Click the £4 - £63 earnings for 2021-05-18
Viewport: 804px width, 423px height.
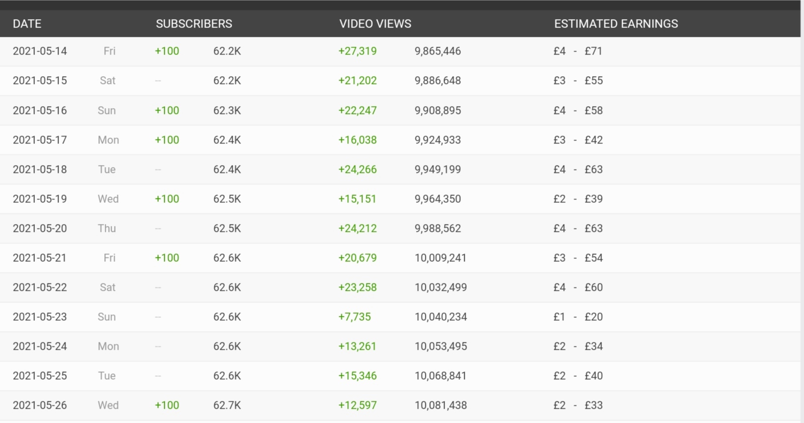point(578,169)
